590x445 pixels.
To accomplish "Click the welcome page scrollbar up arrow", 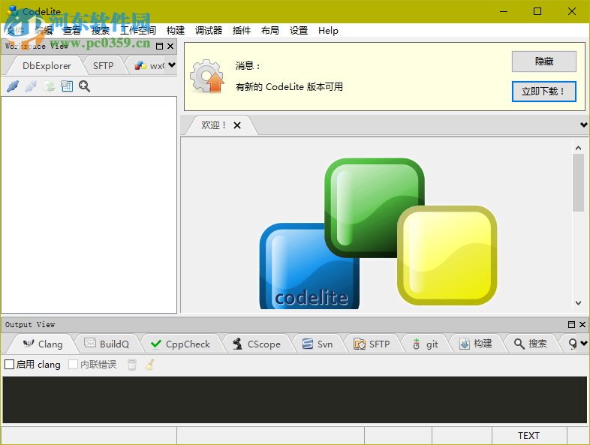I will 578,148.
